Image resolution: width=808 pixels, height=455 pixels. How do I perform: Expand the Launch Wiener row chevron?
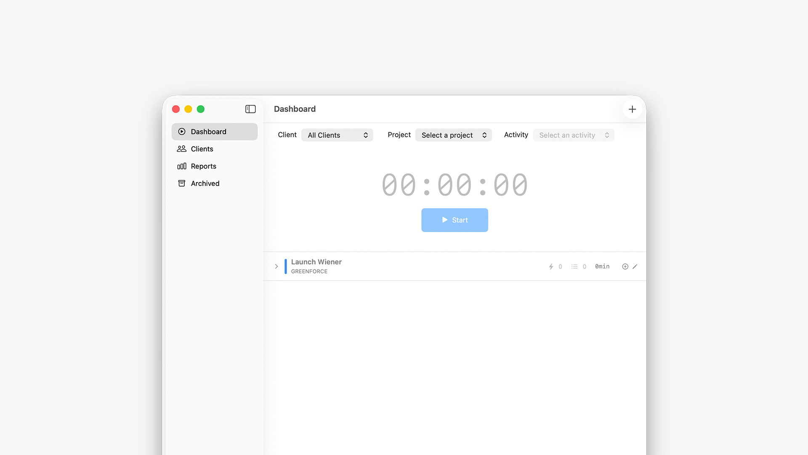(x=276, y=266)
